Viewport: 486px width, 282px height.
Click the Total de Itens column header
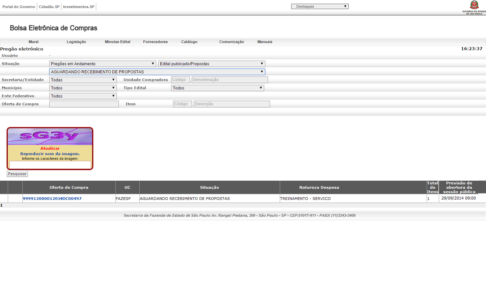[433, 187]
